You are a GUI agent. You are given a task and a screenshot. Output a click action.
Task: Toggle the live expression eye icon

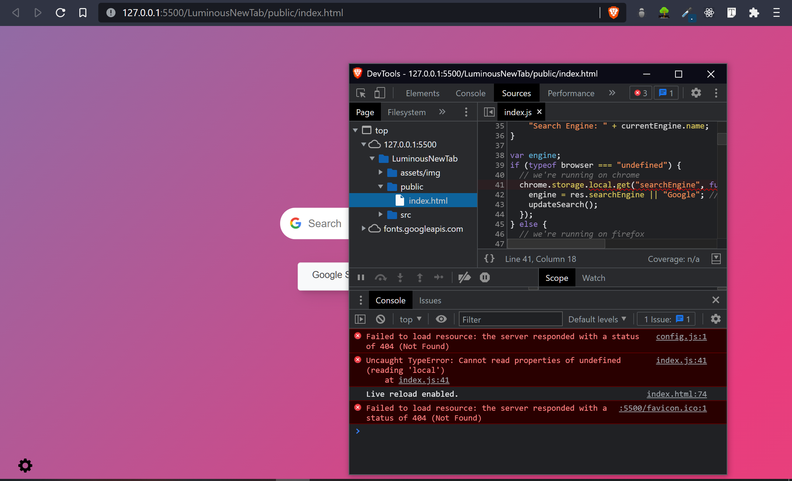point(441,319)
